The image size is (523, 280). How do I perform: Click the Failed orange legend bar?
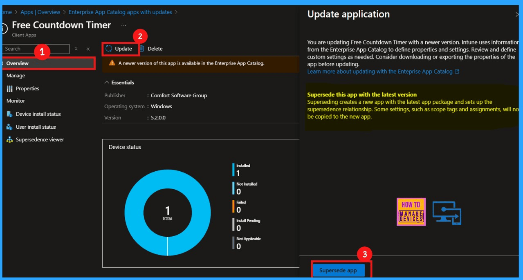[233, 206]
